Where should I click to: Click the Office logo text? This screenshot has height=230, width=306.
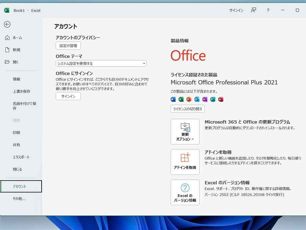pos(188,56)
